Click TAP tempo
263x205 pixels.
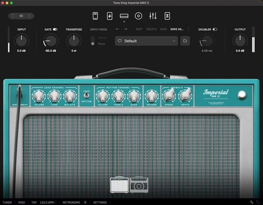click(34, 202)
